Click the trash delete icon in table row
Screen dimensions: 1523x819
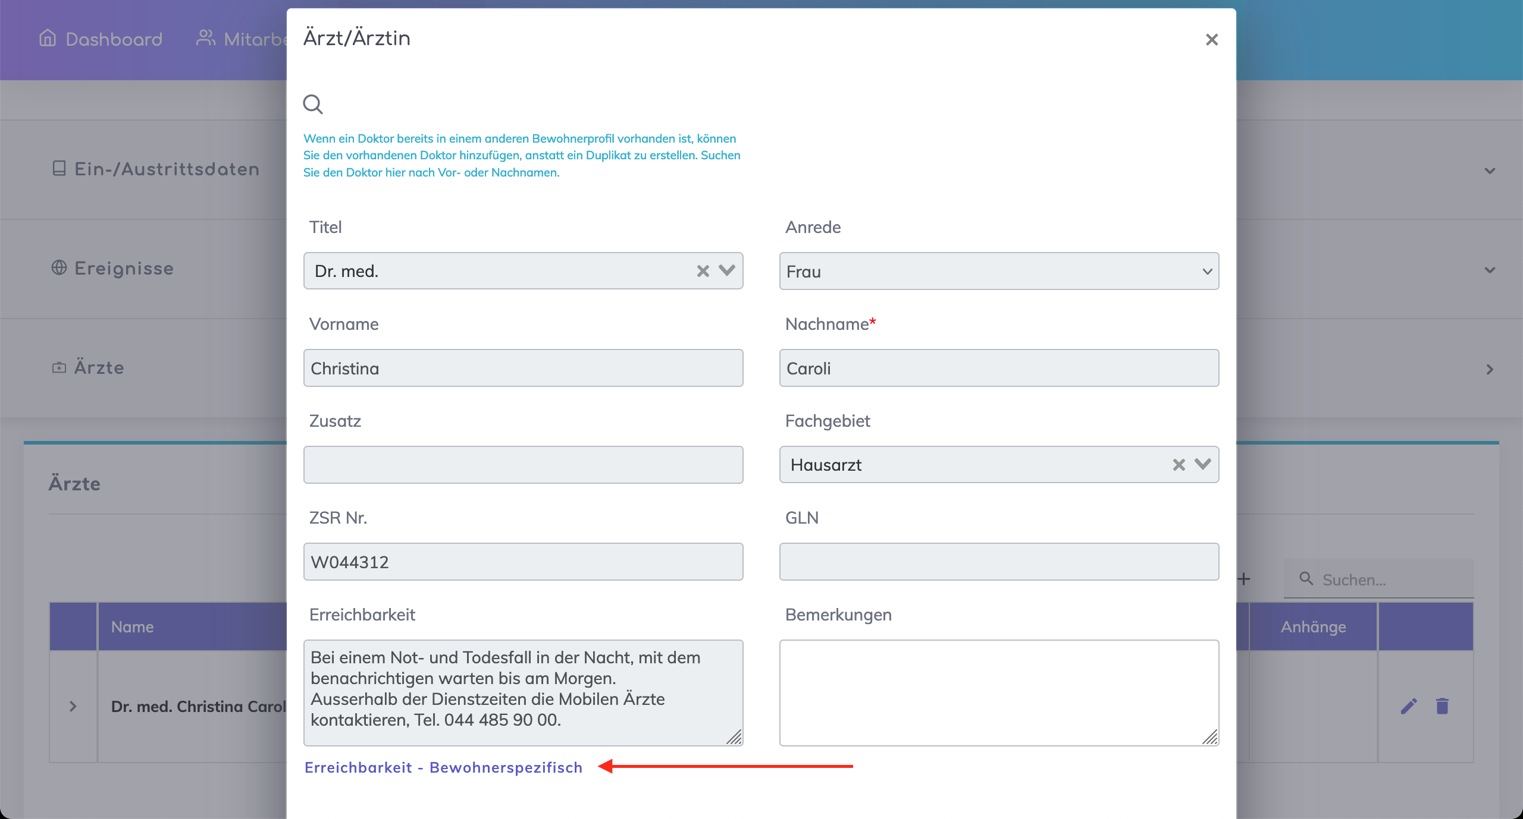click(x=1442, y=706)
